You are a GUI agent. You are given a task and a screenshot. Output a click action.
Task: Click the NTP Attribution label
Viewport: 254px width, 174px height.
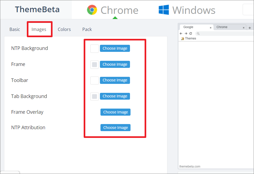point(28,128)
